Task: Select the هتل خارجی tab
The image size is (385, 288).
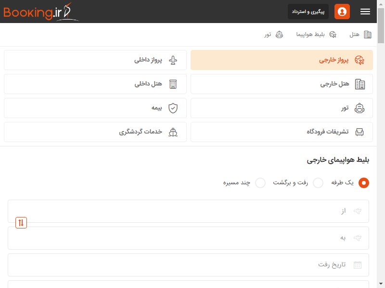Action: pyautogui.click(x=282, y=84)
